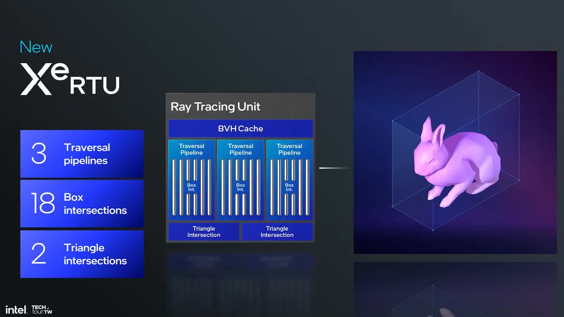The height and width of the screenshot is (317, 564).
Task: Click the left Box Int. label
Action: coord(192,187)
